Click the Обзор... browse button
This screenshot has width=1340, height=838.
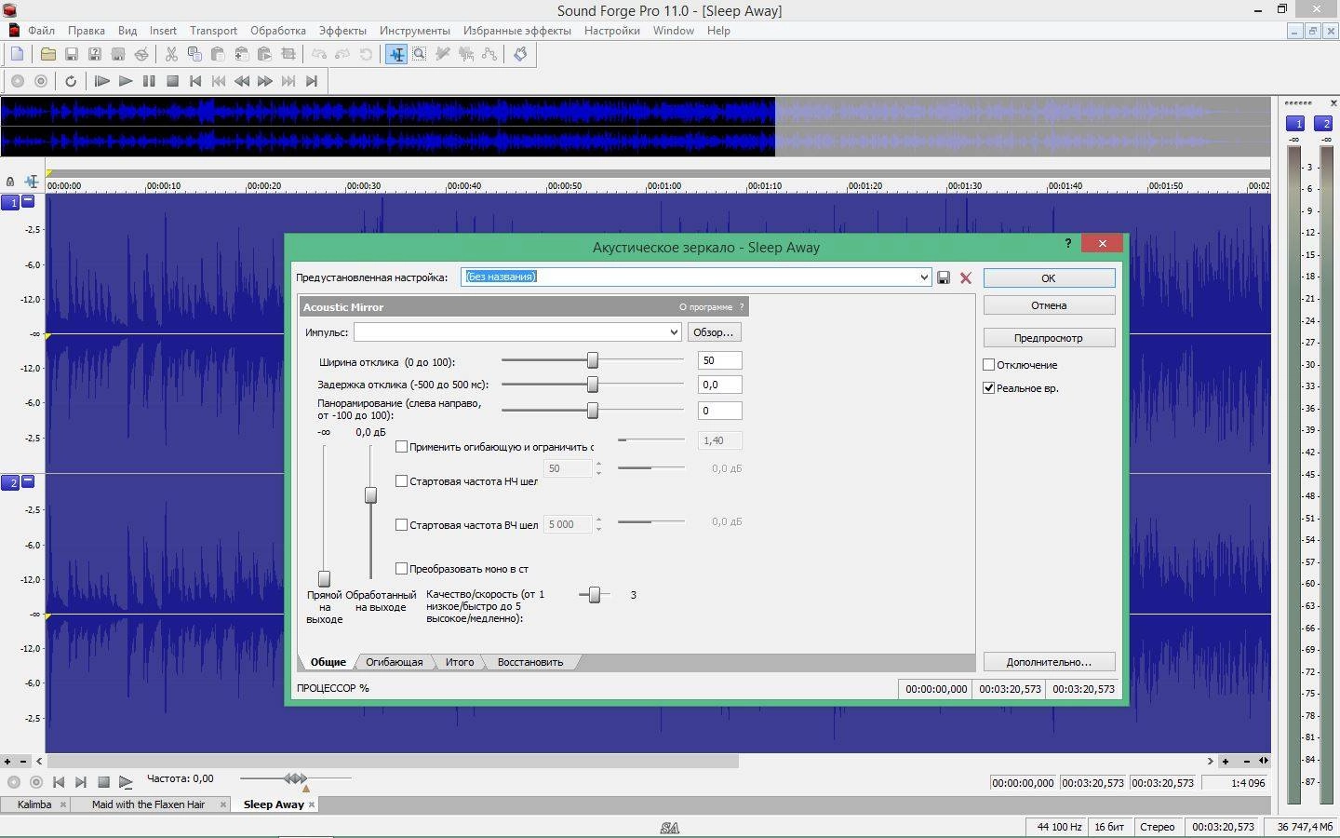point(714,332)
